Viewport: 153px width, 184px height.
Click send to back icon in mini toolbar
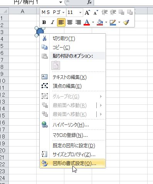(130, 12)
